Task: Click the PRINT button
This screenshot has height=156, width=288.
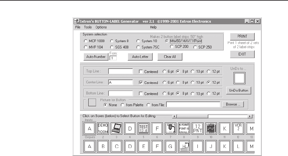Action: coord(242,36)
